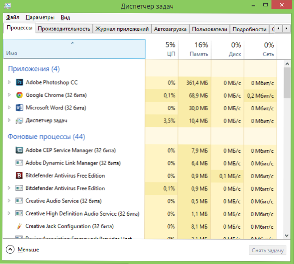Viewport: 294px width, 264px height.
Task: Click the Creative Jack Configuration icon
Action: pyautogui.click(x=19, y=226)
